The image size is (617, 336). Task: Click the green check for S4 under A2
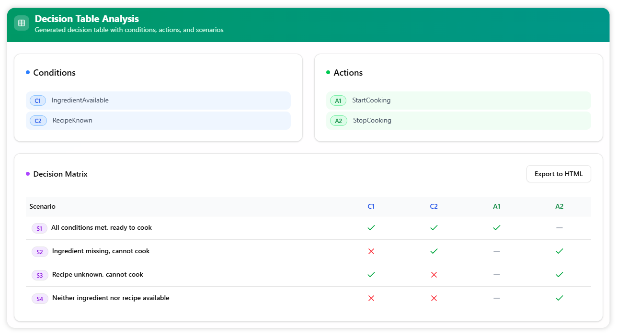tap(559, 298)
